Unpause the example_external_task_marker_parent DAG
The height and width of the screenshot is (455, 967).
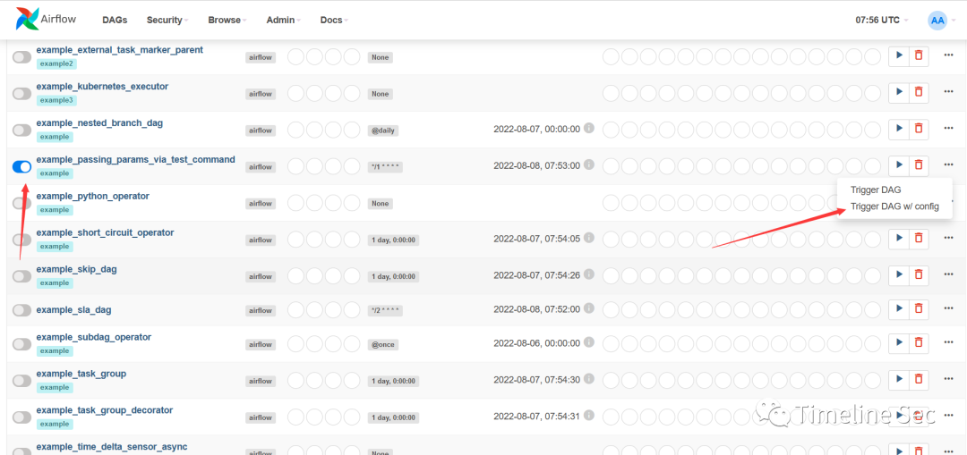22,57
